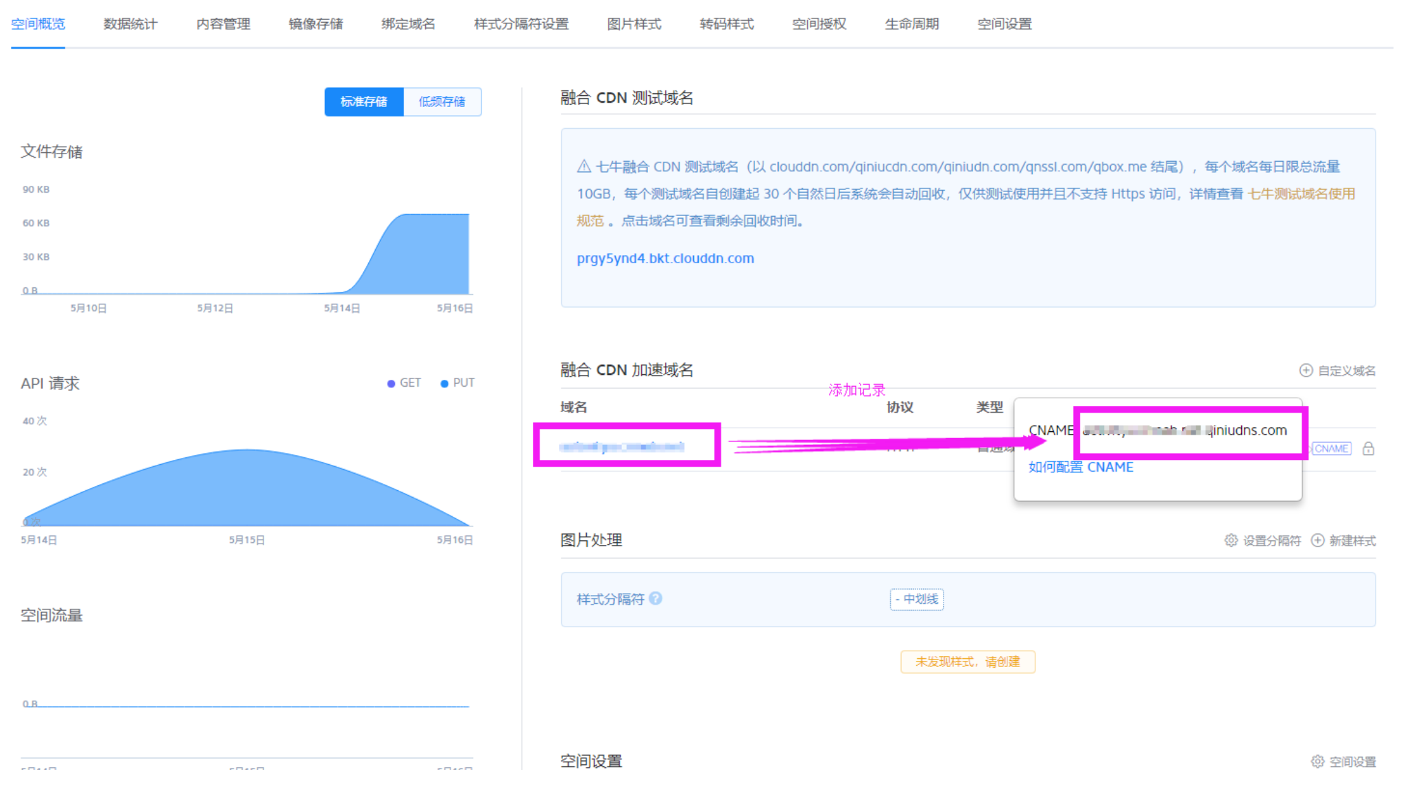Image resolution: width=1403 pixels, height=787 pixels.
Task: Open the 内容管理 tab
Action: pos(223,24)
